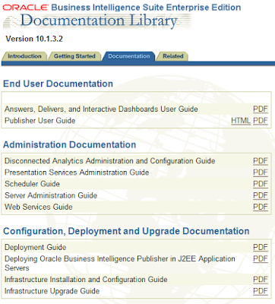Open the Deployment Guide PDF

tap(261, 247)
